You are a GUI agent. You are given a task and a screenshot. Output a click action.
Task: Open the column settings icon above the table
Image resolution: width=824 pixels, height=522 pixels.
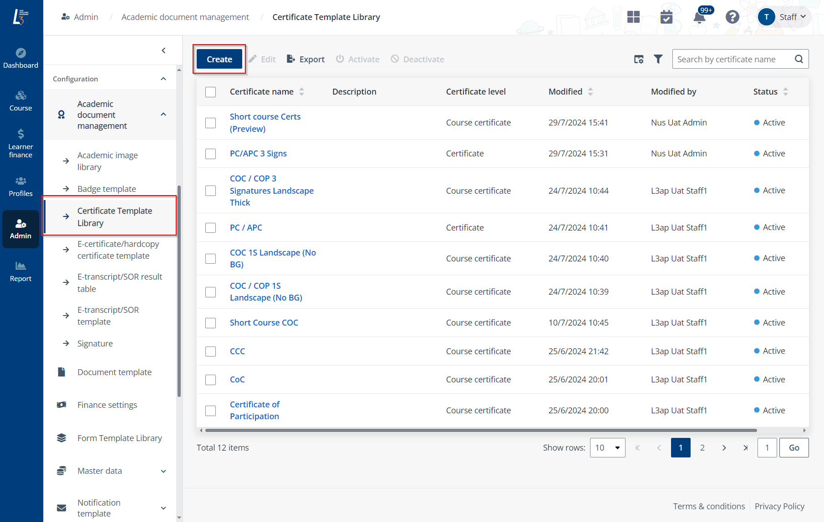[639, 59]
